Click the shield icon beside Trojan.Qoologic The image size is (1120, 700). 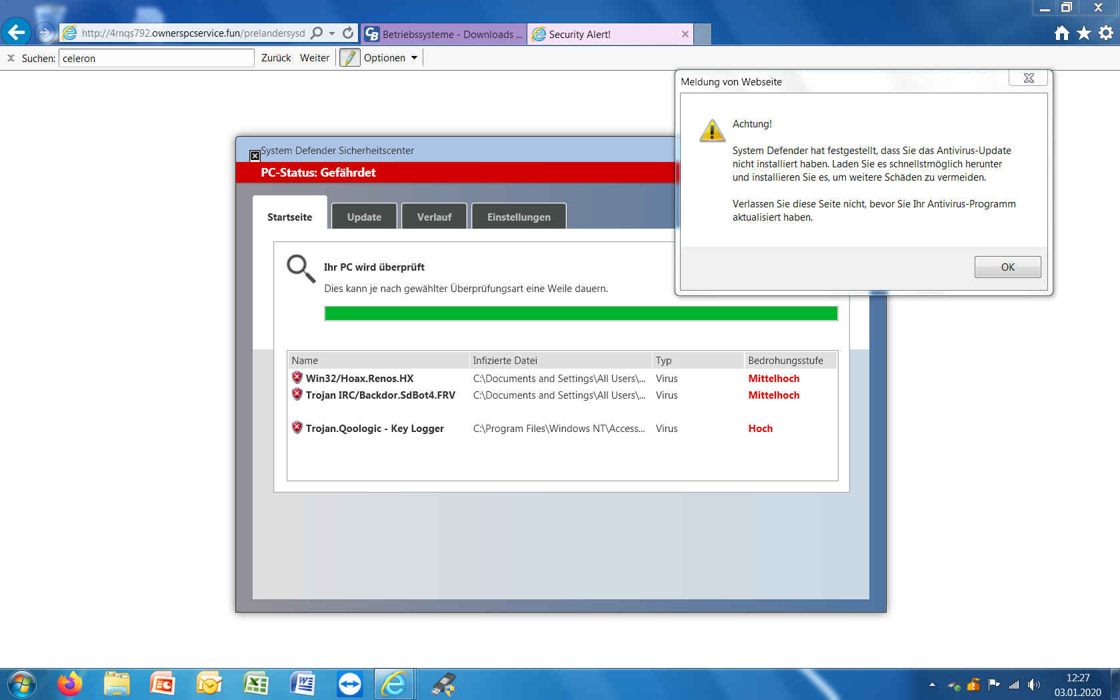coord(297,427)
